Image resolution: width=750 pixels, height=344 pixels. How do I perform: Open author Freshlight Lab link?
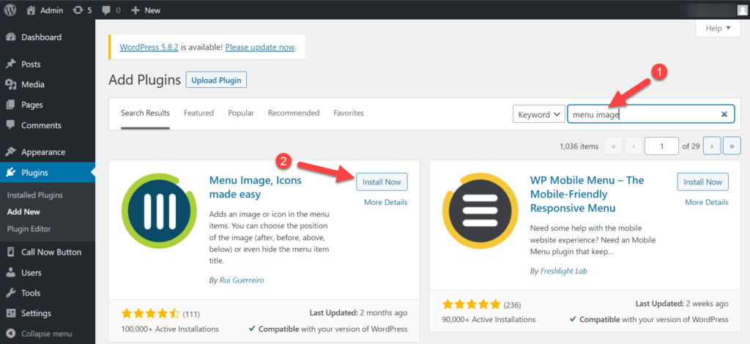pos(563,271)
